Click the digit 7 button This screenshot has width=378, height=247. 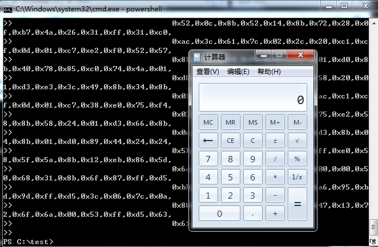pyautogui.click(x=208, y=159)
